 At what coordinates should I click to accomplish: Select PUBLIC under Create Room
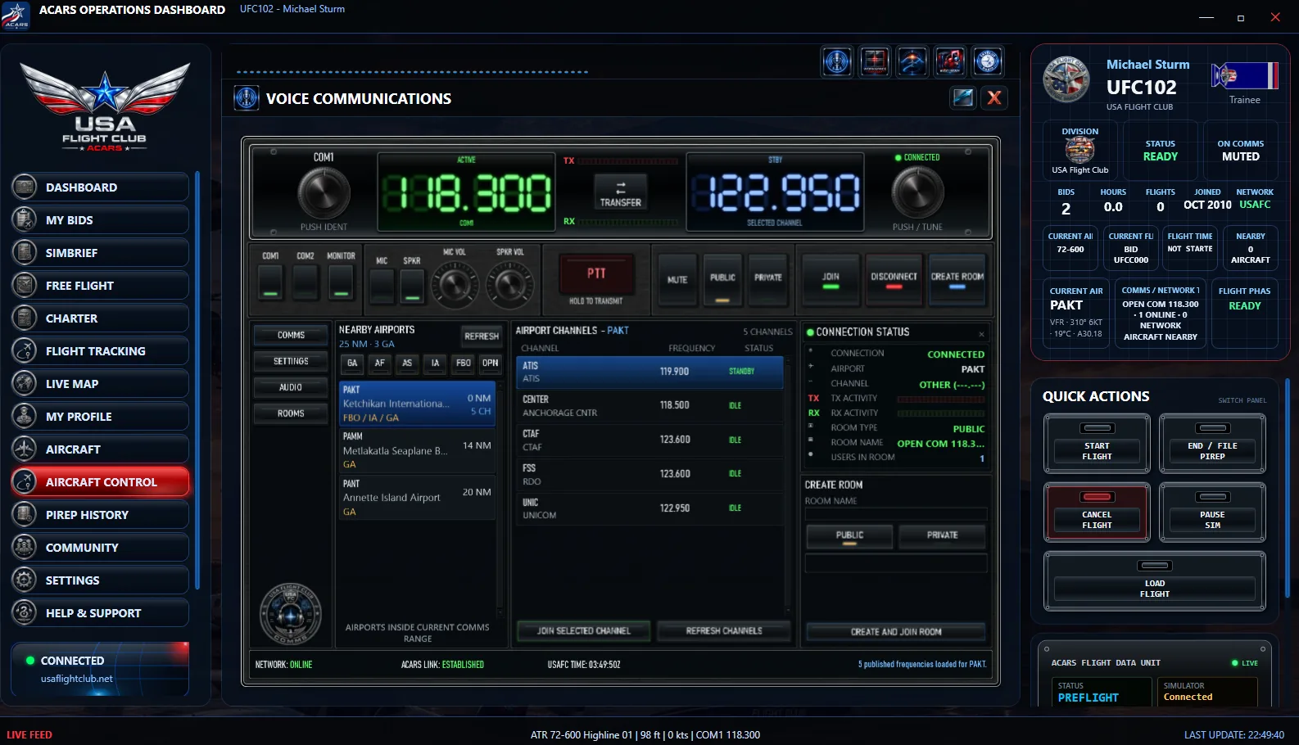point(849,536)
